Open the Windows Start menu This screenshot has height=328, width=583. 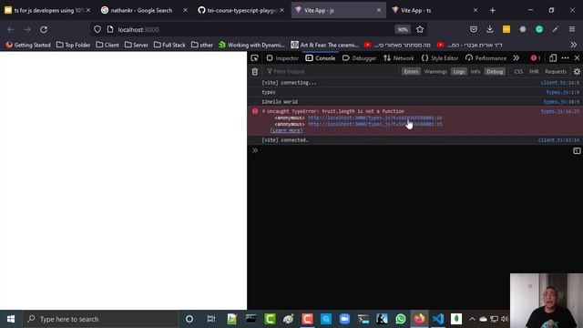(11, 319)
